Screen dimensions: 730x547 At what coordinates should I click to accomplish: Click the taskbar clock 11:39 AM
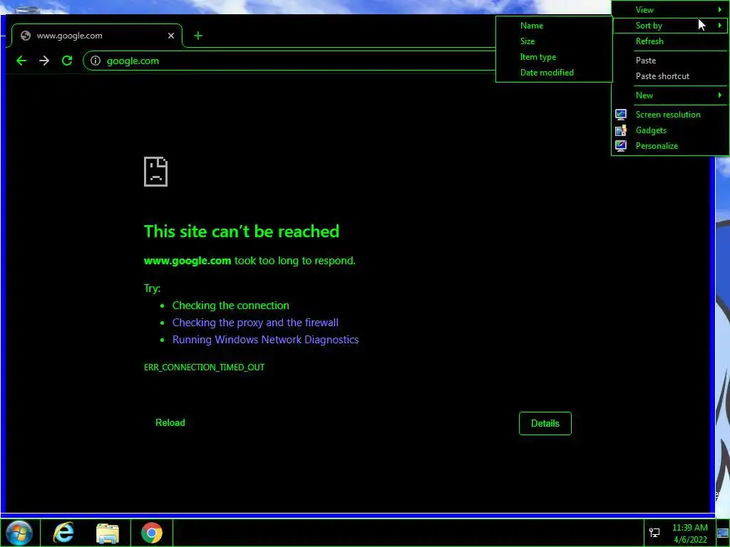tap(689, 528)
